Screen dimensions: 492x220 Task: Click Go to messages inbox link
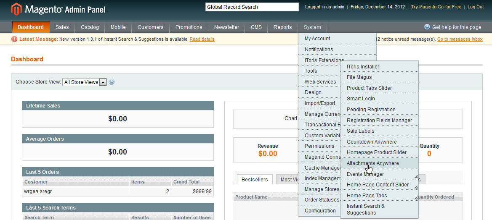[x=460, y=39]
